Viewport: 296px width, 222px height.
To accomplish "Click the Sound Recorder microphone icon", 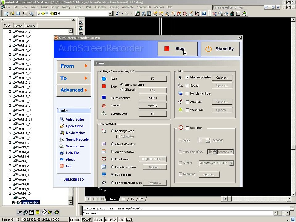I will (x=62, y=139).
